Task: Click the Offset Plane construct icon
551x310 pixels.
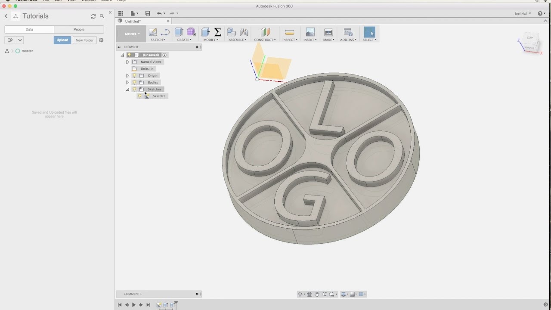Action: click(x=265, y=32)
